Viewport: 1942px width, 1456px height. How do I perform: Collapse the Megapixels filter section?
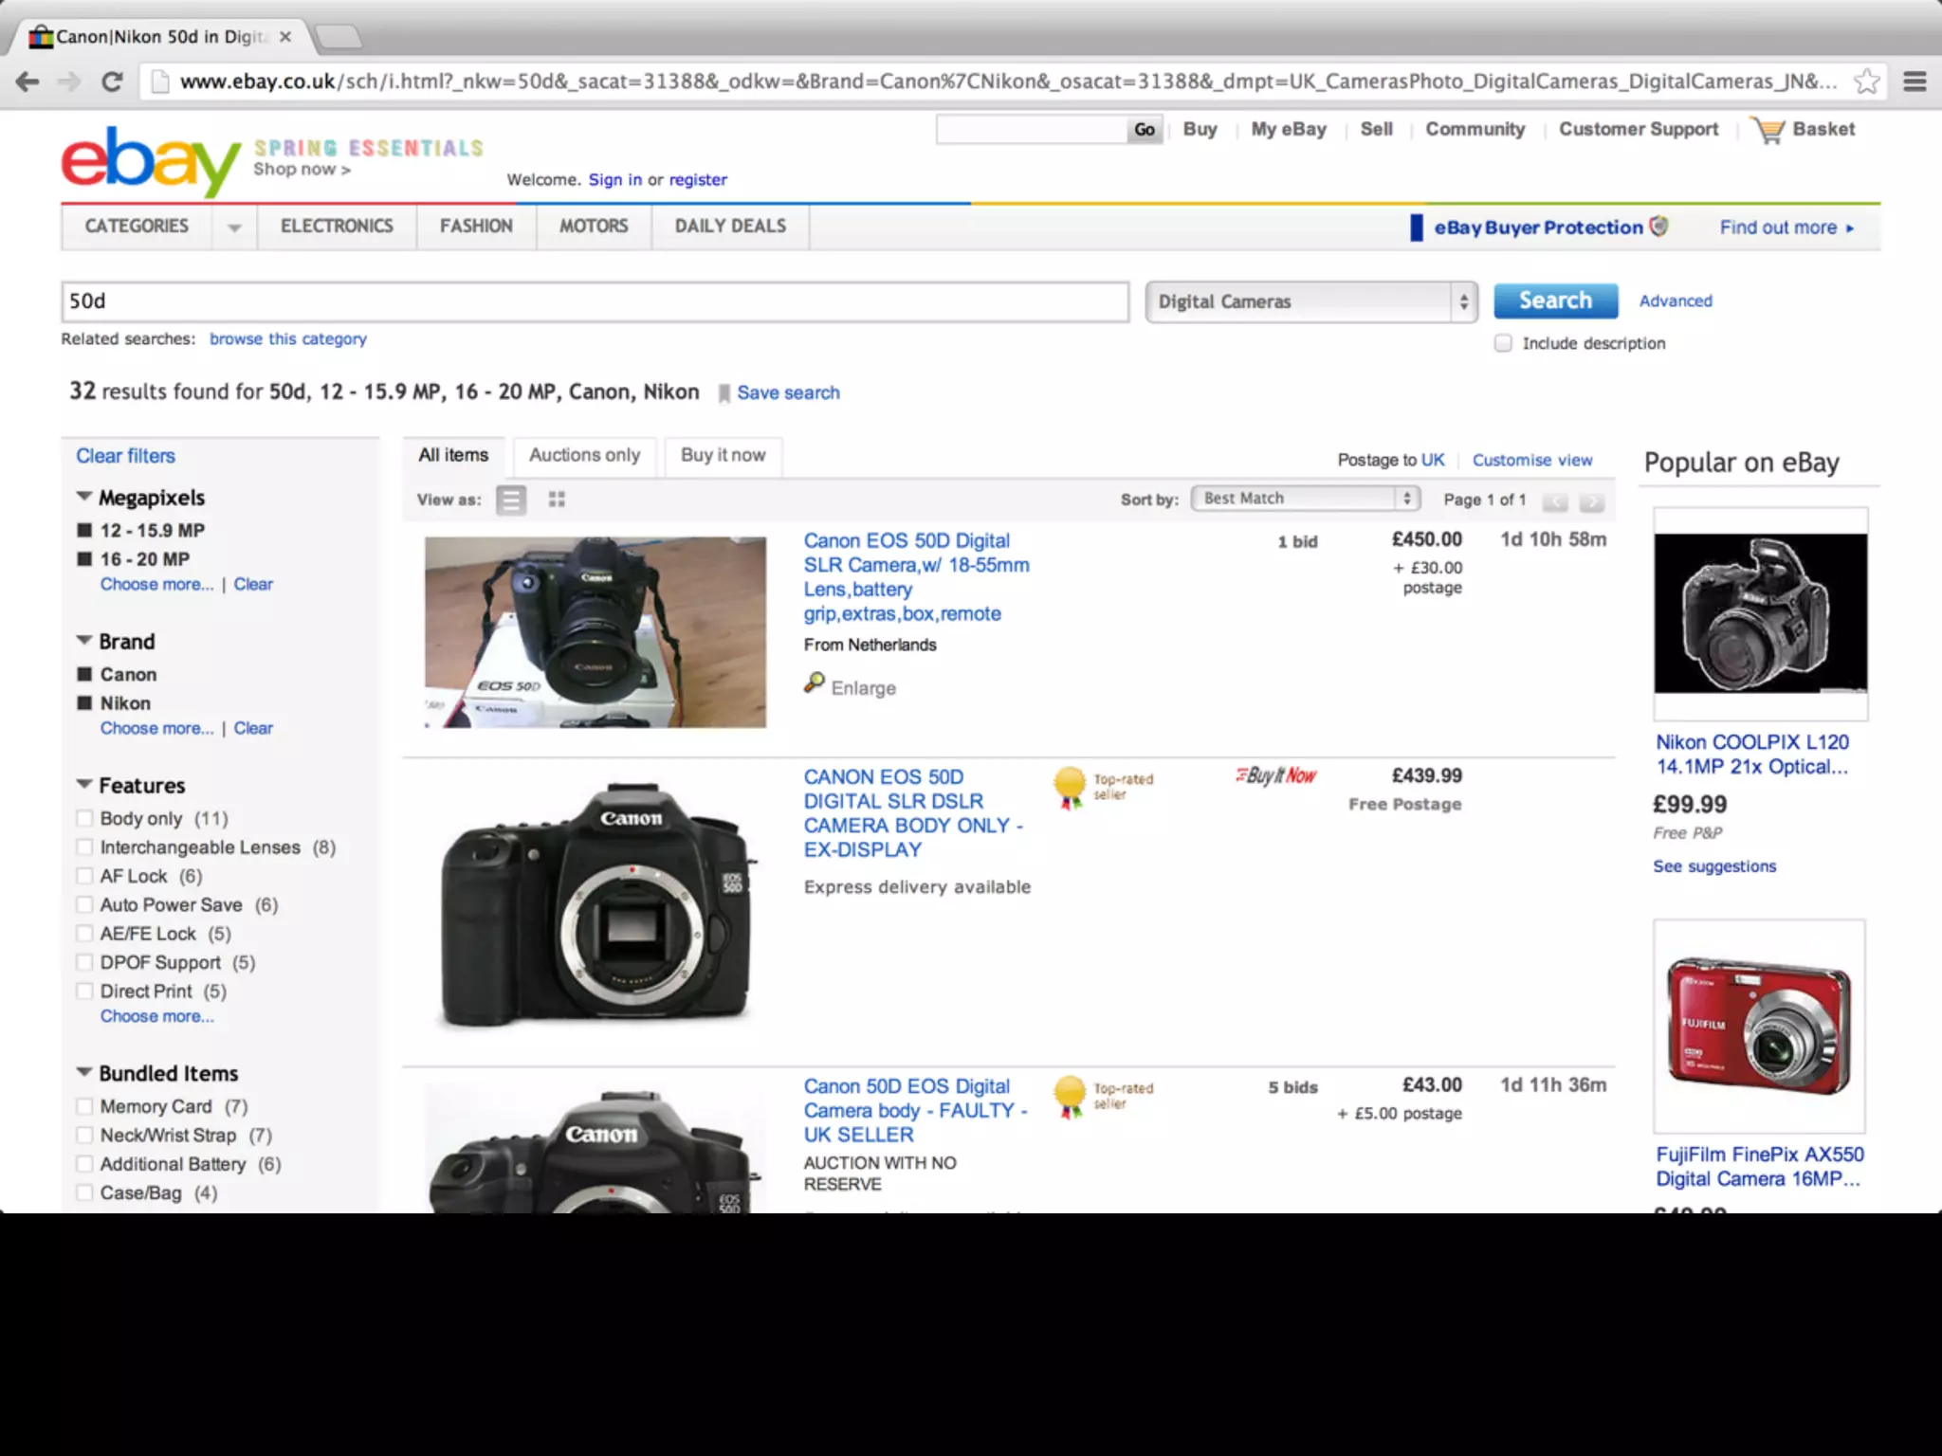(84, 497)
